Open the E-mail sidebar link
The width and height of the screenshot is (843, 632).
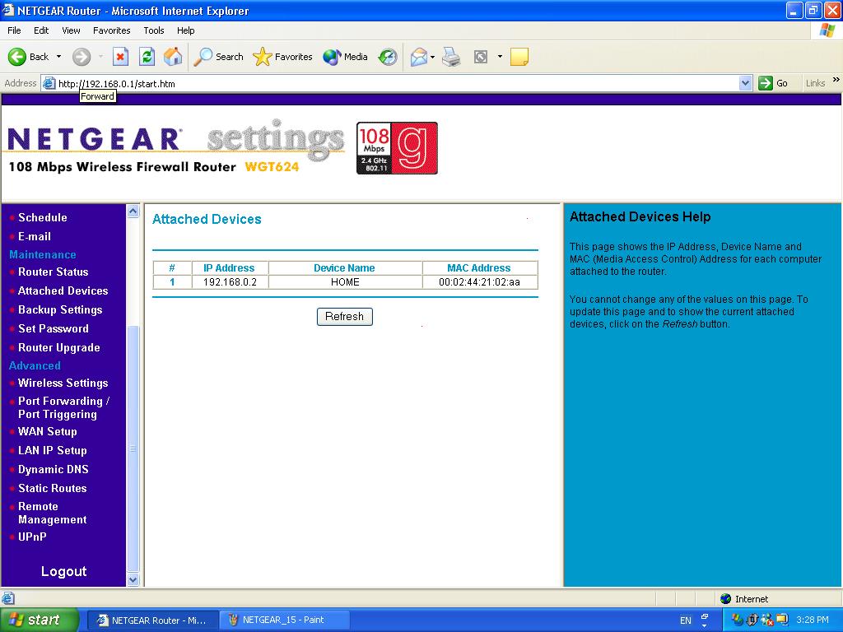(x=35, y=236)
